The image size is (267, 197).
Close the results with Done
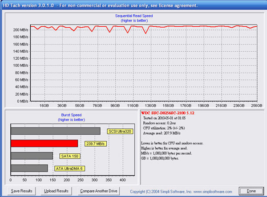[251, 191]
